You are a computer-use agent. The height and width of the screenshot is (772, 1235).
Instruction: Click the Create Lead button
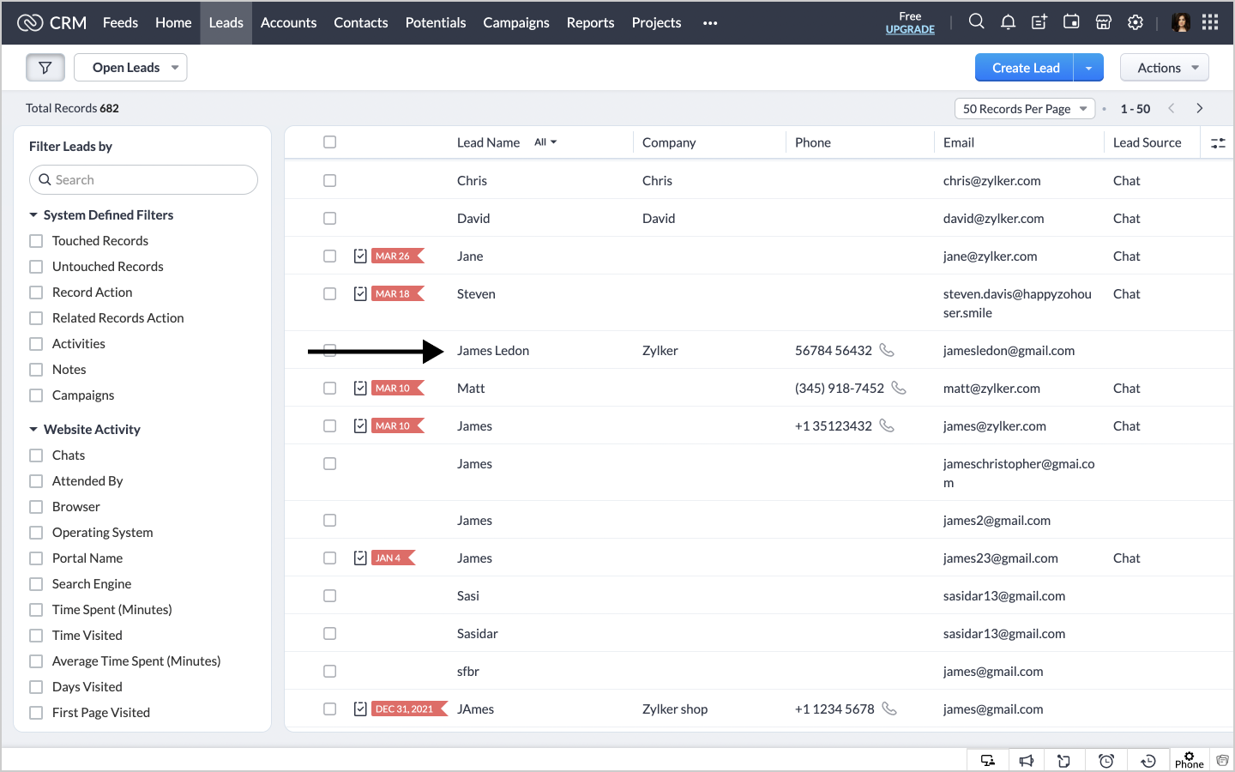[x=1025, y=68]
